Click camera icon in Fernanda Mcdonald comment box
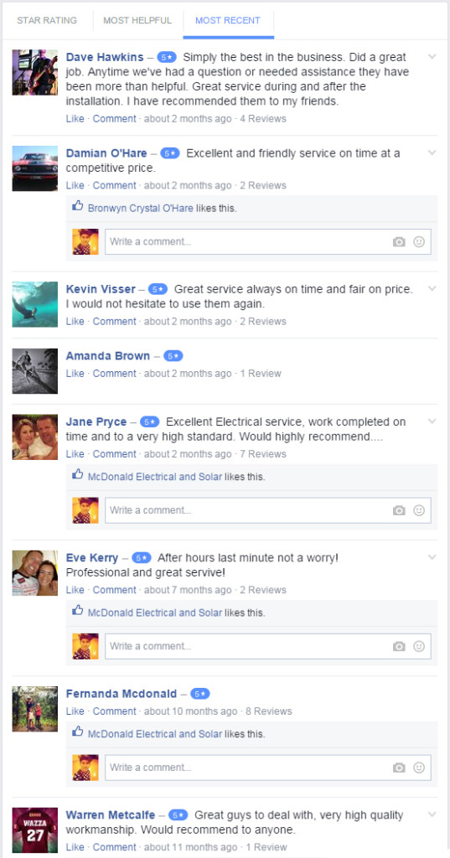 [399, 768]
